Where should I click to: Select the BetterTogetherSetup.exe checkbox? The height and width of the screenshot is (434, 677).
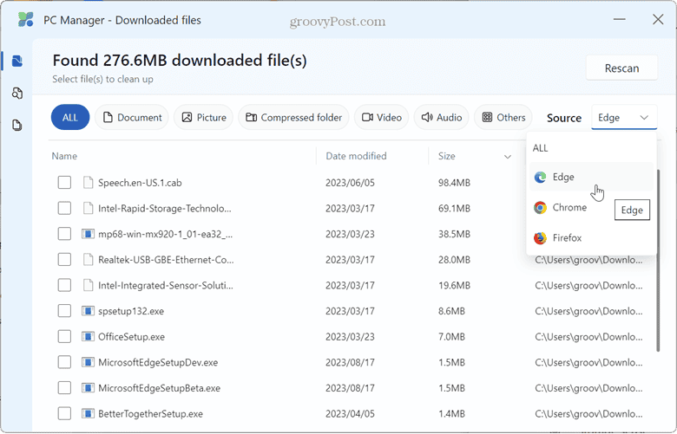(64, 414)
